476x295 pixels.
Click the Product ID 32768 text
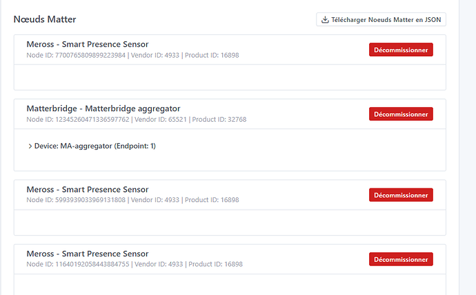(x=219, y=120)
